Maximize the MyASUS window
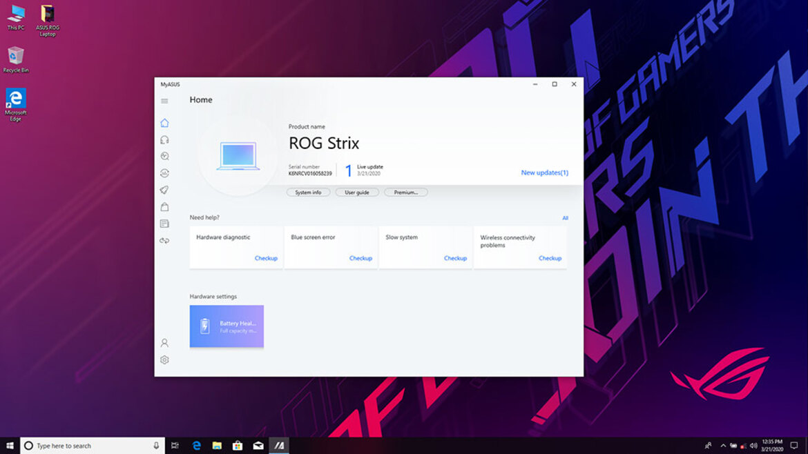This screenshot has width=808, height=454. pyautogui.click(x=555, y=84)
